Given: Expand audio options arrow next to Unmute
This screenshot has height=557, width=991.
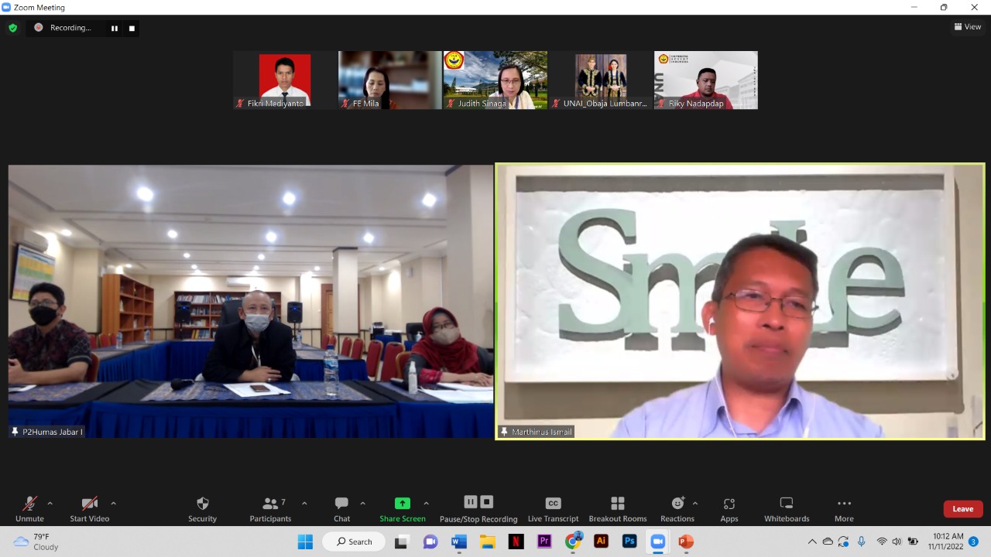Looking at the screenshot, I should pyautogui.click(x=50, y=503).
